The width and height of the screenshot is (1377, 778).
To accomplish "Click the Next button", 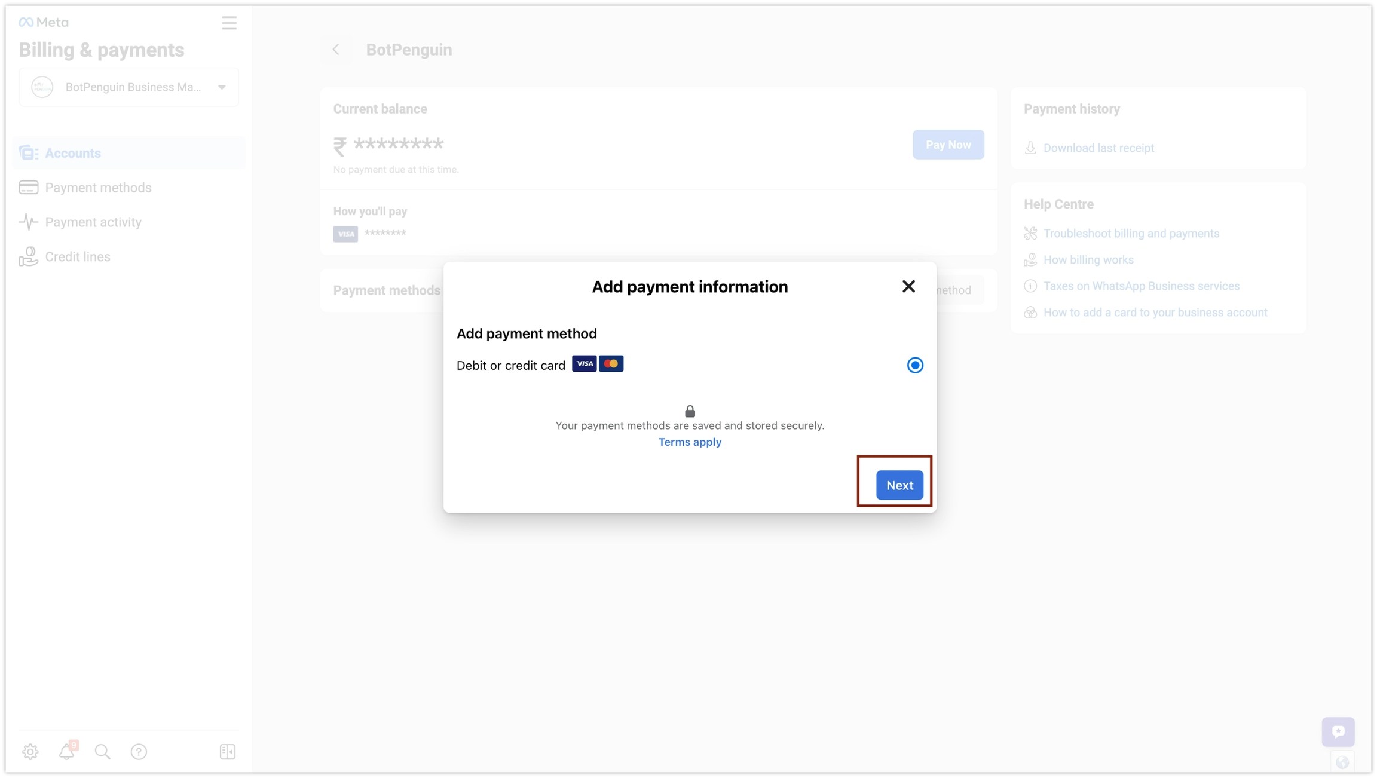I will [x=899, y=485].
